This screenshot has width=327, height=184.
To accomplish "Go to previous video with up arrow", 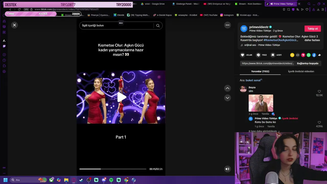I will coord(227,88).
